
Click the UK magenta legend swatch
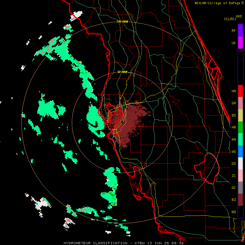pos(240,43)
